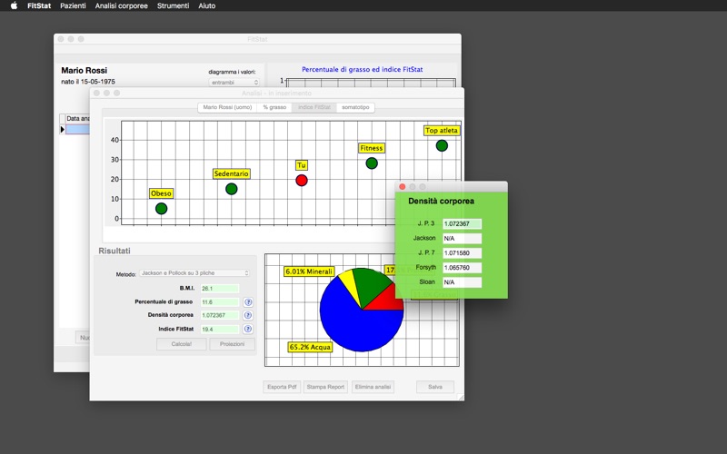Open the FitStat application menu

39,5
